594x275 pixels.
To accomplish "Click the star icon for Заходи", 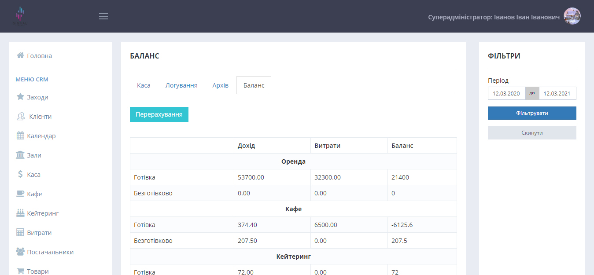I will [x=20, y=97].
